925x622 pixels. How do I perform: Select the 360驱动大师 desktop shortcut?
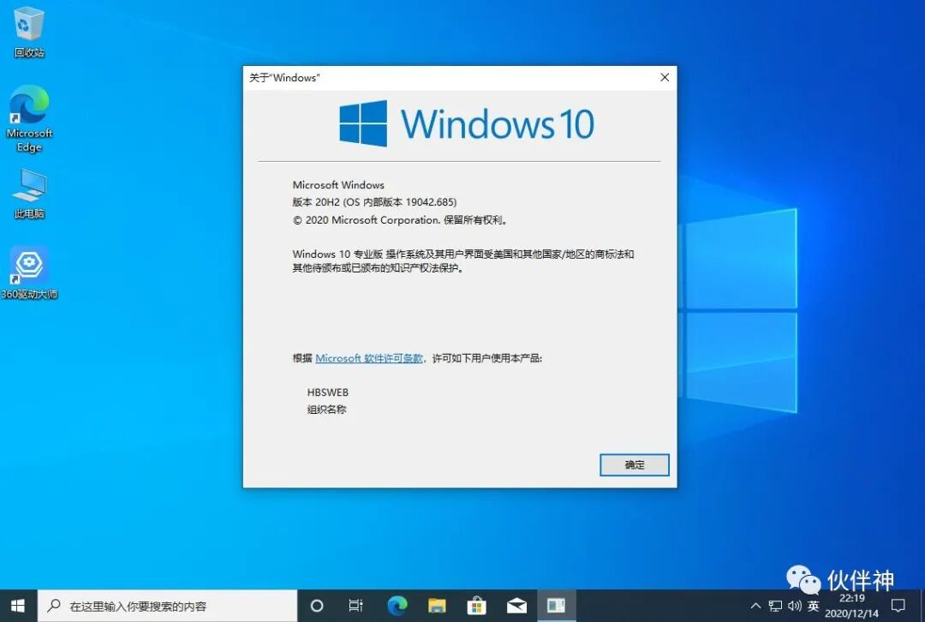click(29, 273)
